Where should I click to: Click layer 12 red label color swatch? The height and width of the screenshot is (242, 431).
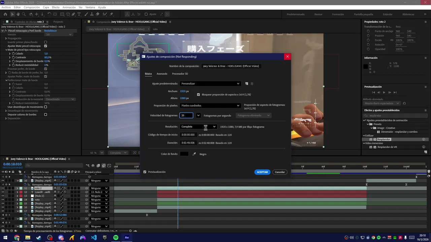point(21,192)
